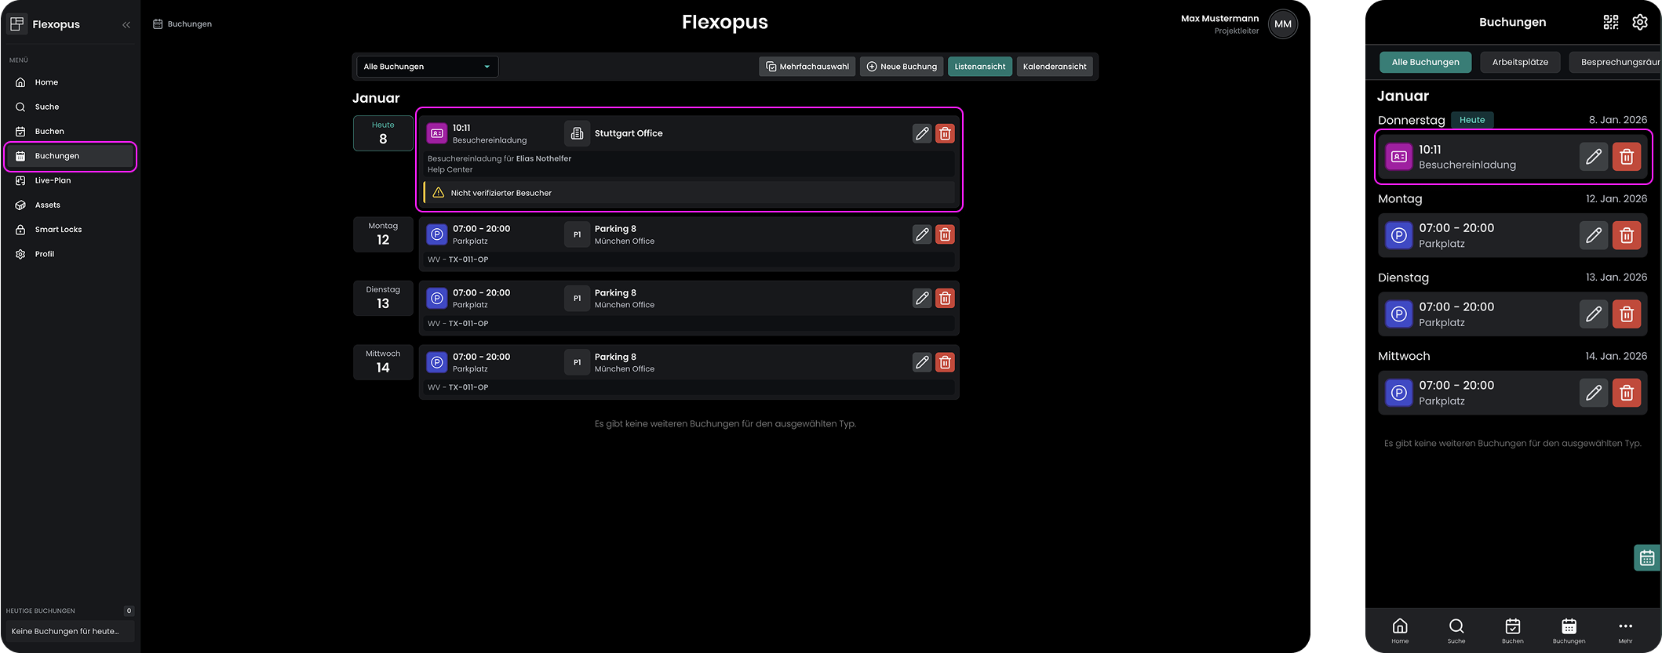
Task: Open Live-Plan from the sidebar menu
Action: (53, 180)
